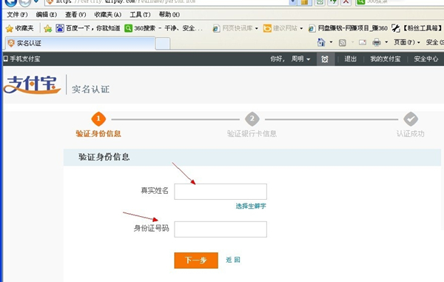Click the 支付宝 logo
The height and width of the screenshot is (282, 444).
[32, 84]
